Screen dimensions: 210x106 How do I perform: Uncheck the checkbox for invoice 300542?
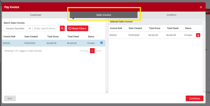tap(101, 43)
